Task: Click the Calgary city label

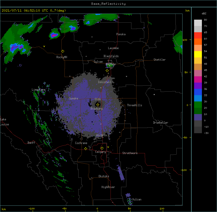Action: (100, 152)
